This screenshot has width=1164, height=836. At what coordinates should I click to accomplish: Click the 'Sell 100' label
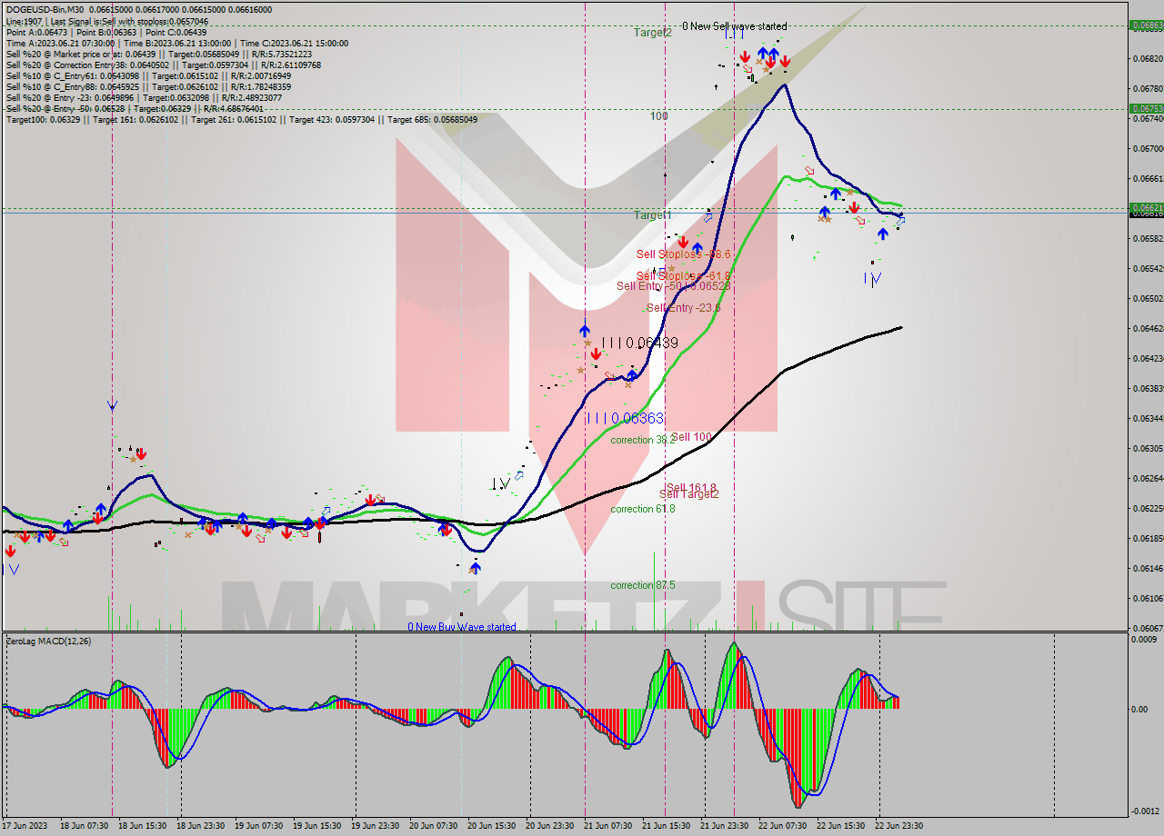click(x=691, y=437)
